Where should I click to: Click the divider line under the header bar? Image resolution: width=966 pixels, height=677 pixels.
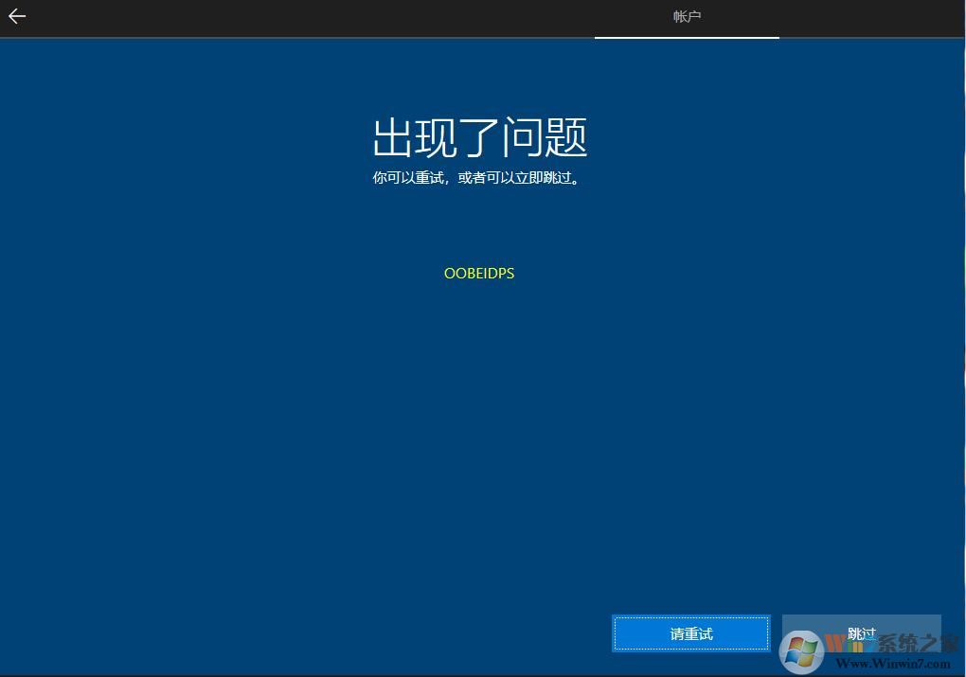click(284, 38)
